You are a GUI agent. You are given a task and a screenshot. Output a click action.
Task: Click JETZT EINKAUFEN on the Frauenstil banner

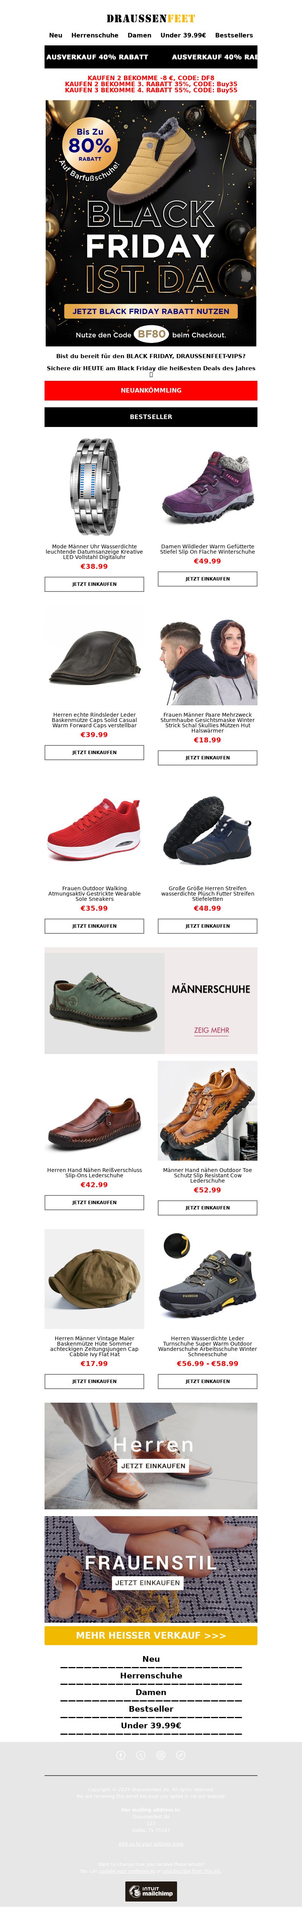148,1583
